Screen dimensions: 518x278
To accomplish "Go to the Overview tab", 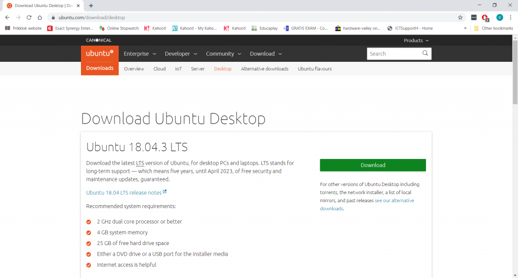I will point(134,69).
